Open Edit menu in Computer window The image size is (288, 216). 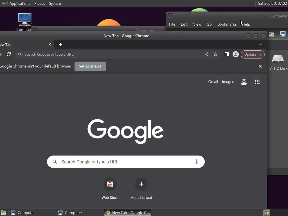(184, 24)
